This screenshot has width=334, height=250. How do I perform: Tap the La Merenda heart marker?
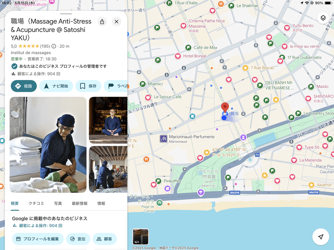point(294,160)
